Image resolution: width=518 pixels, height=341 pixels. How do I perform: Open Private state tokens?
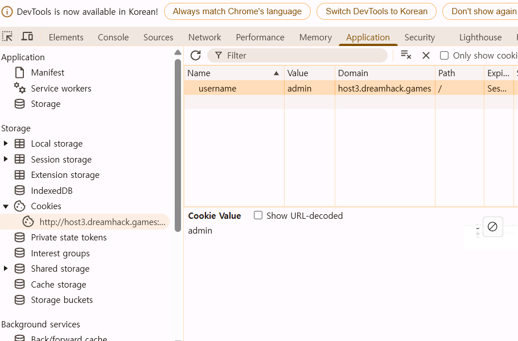coord(69,238)
